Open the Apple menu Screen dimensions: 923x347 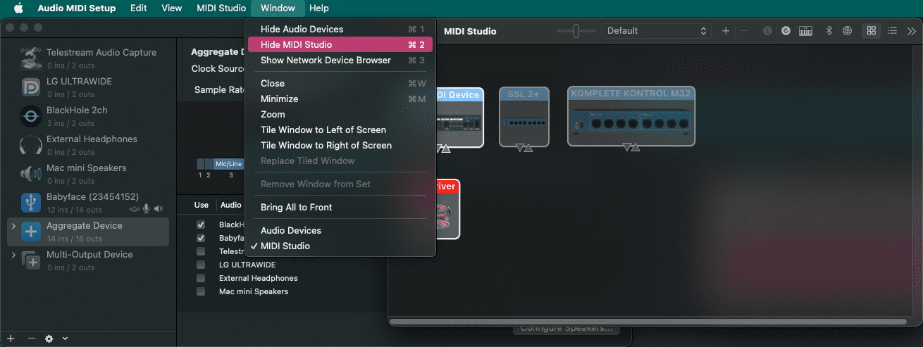coord(18,8)
